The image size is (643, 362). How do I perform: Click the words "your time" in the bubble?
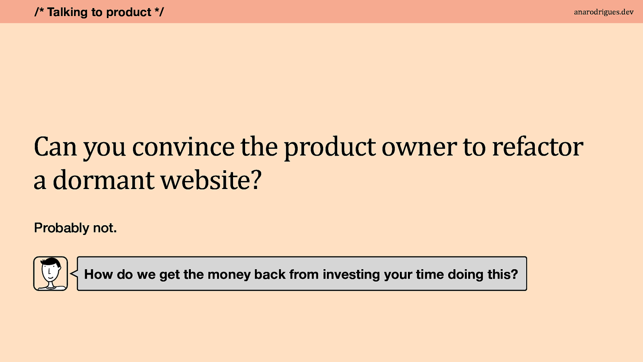point(414,274)
